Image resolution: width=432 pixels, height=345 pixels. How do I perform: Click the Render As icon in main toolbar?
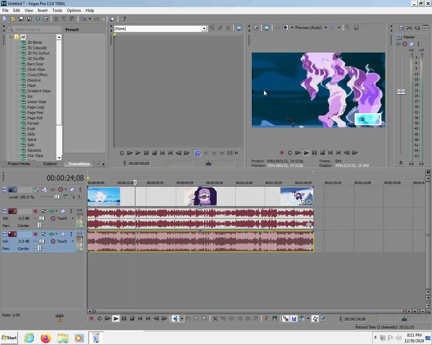coord(37,19)
